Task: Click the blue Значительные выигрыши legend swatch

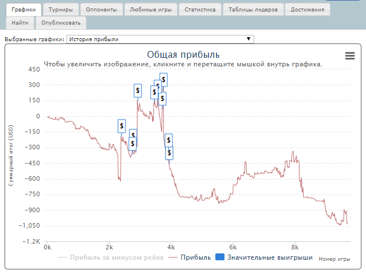Action: 219,257
